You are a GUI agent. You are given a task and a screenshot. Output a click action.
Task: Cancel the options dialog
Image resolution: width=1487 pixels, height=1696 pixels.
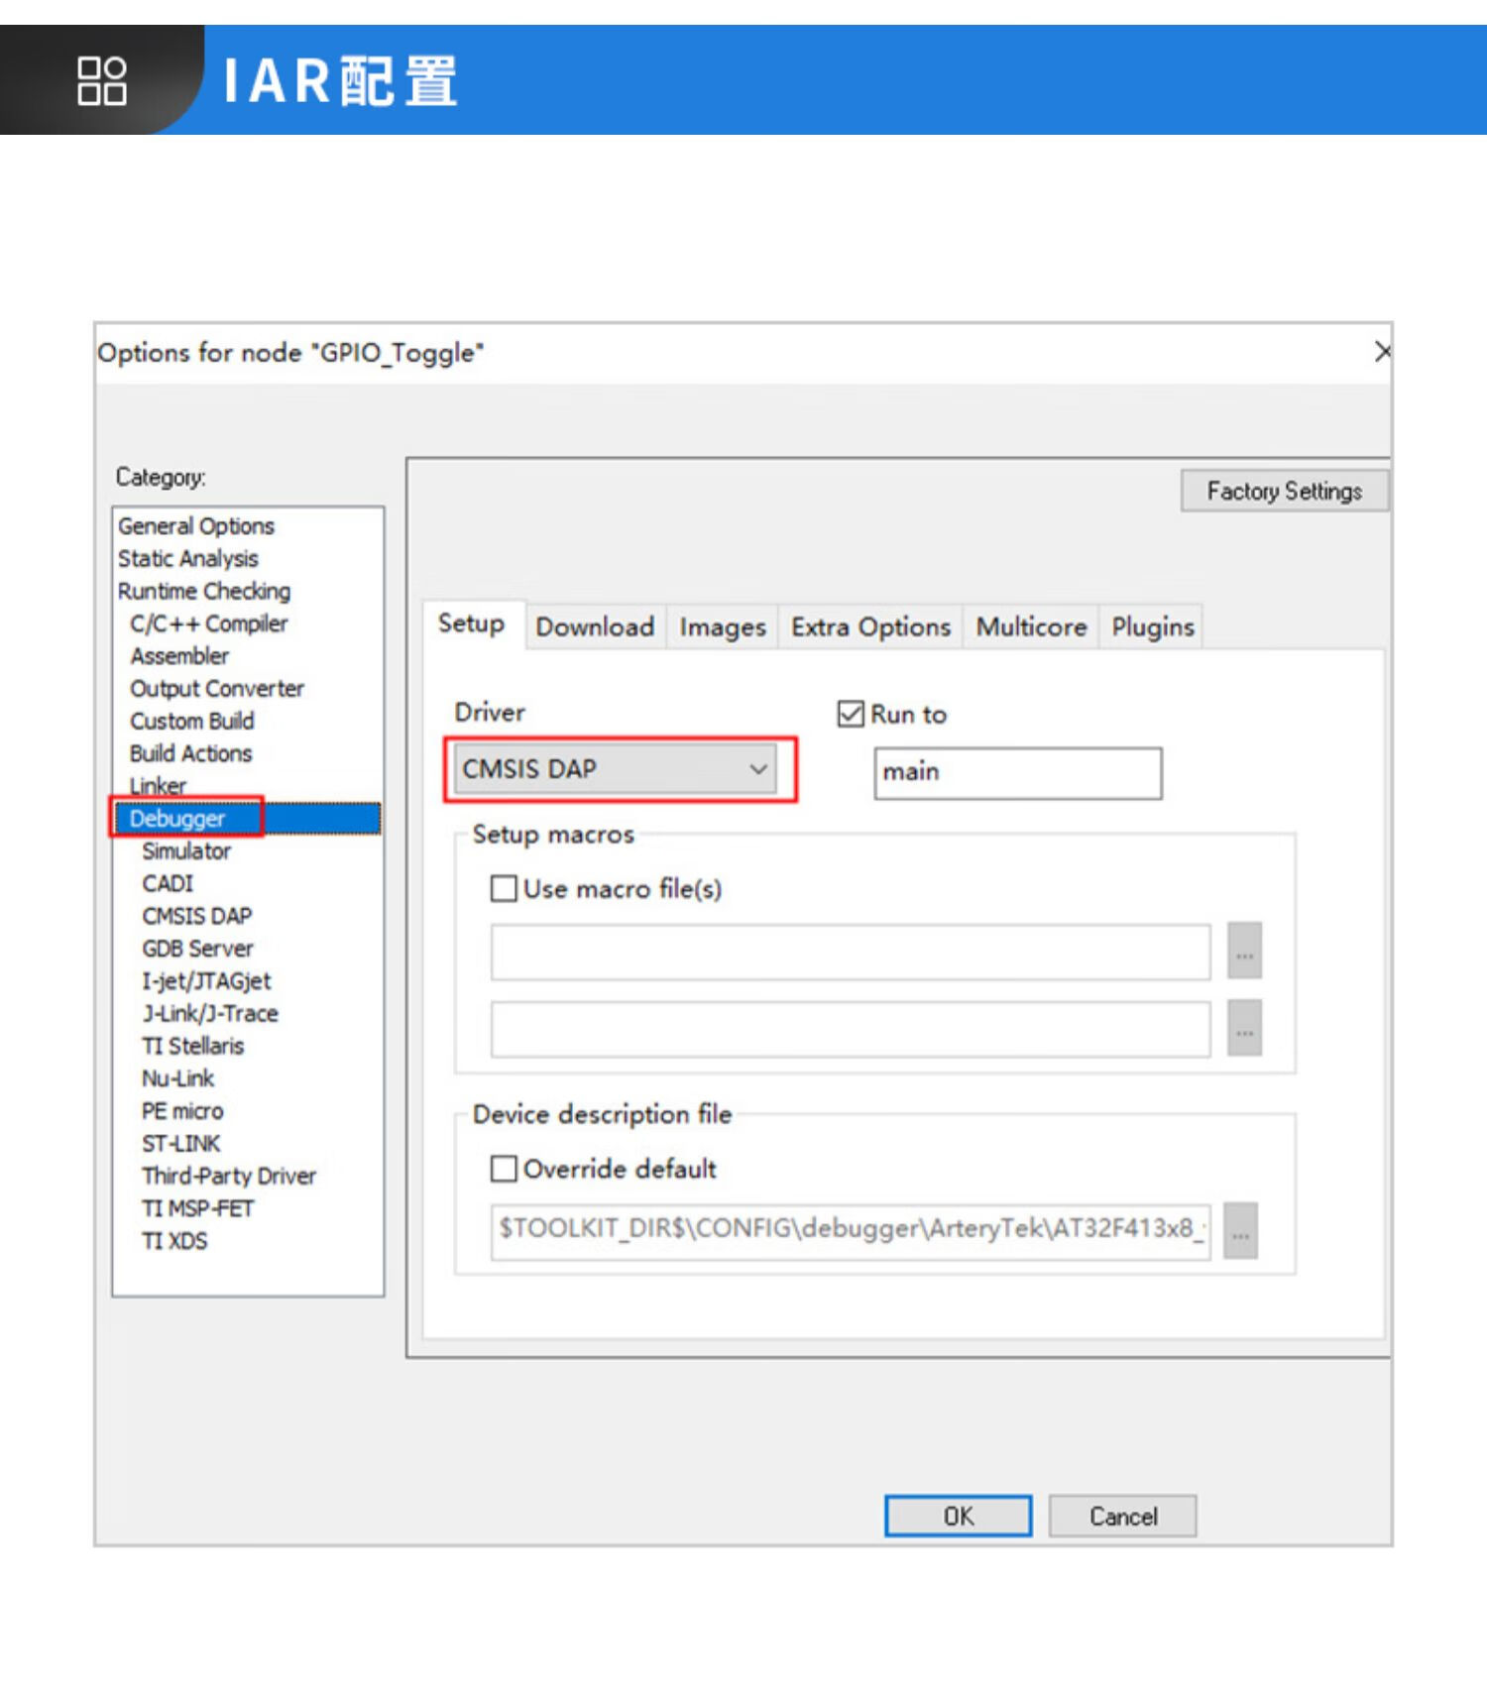coord(1122,1516)
